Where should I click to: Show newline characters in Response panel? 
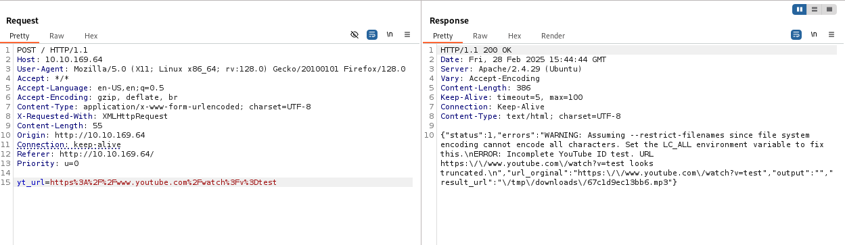[813, 34]
